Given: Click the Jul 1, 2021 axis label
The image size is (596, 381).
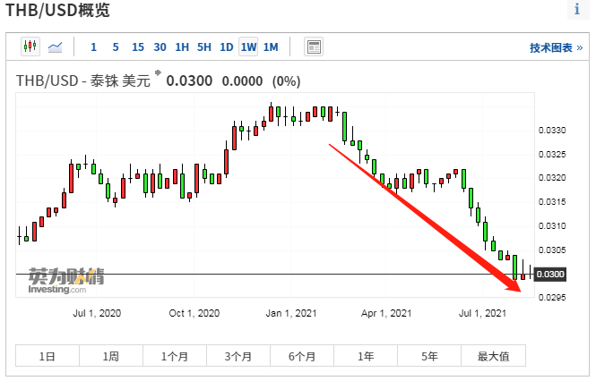Looking at the screenshot, I should 483,313.
